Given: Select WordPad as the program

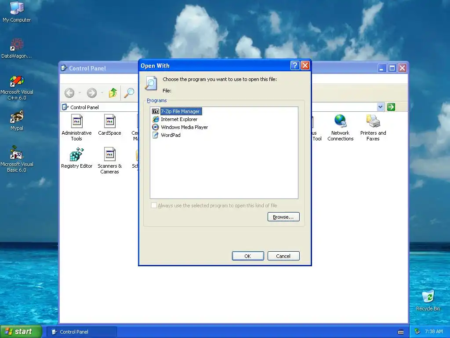Looking at the screenshot, I should (167, 135).
